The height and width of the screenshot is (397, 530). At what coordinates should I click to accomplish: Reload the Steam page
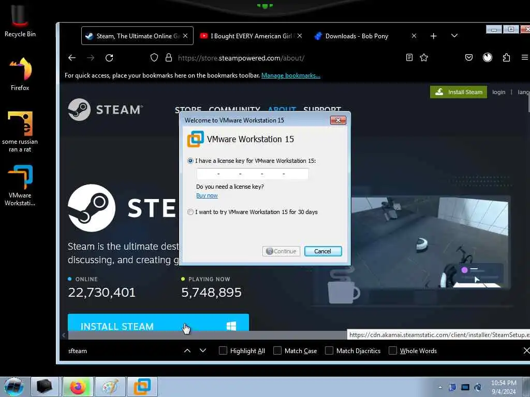click(109, 58)
